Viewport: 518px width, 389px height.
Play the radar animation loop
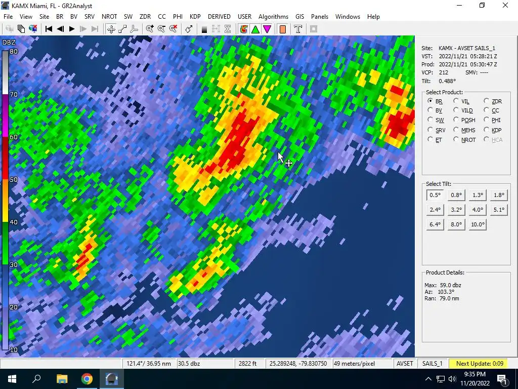coord(72,29)
